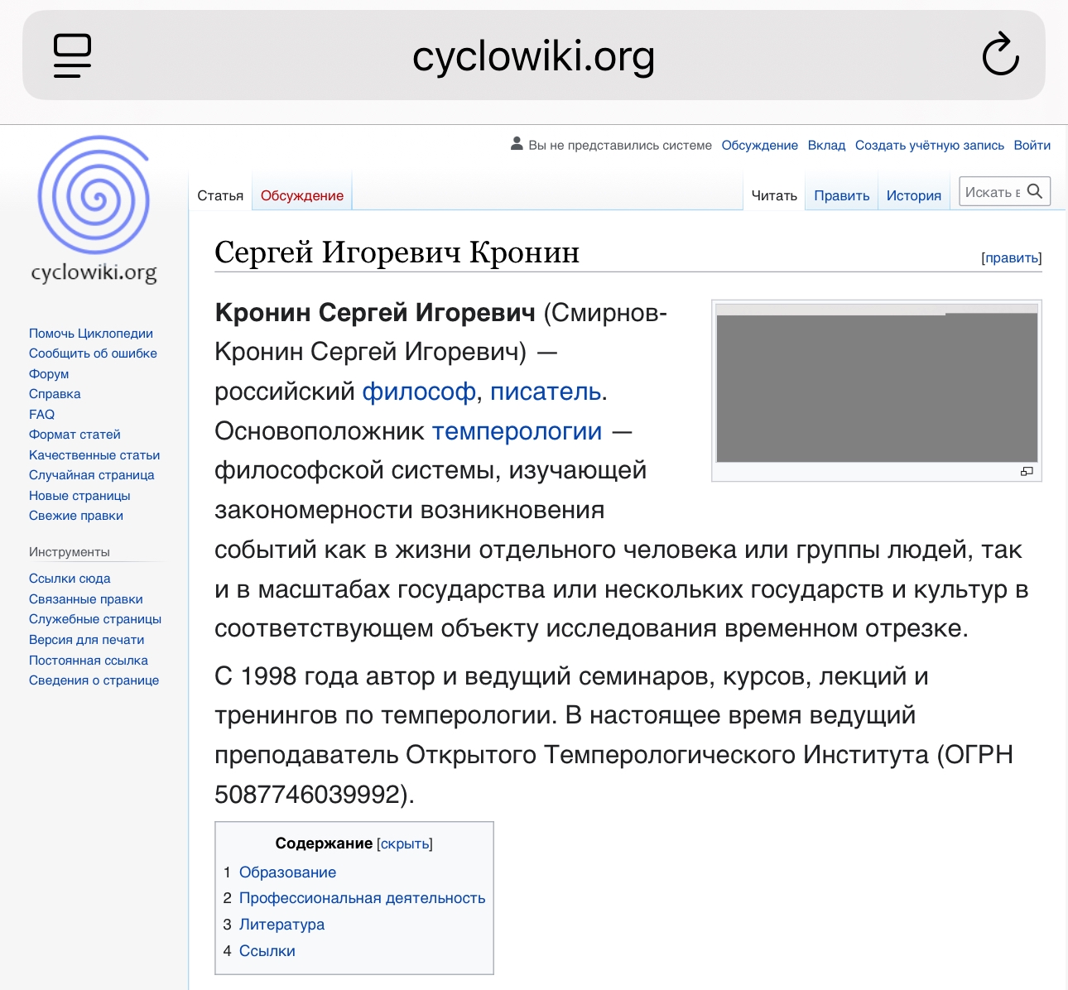The width and height of the screenshot is (1068, 990).
Task: Click the Инструменты sidebar heading
Action: (70, 551)
